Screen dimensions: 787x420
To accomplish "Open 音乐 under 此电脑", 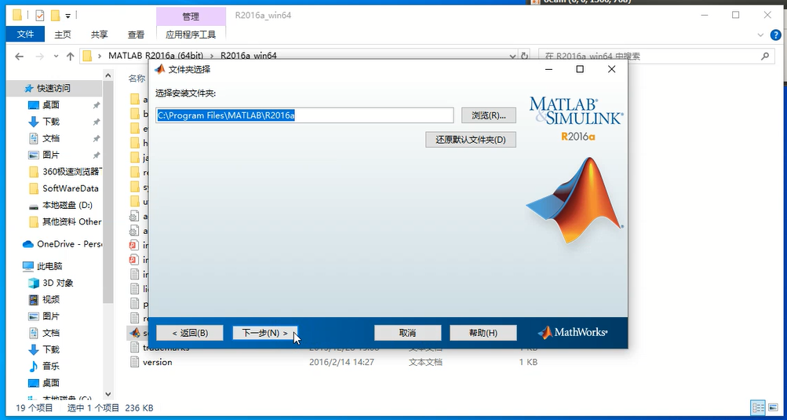I will 44,366.
